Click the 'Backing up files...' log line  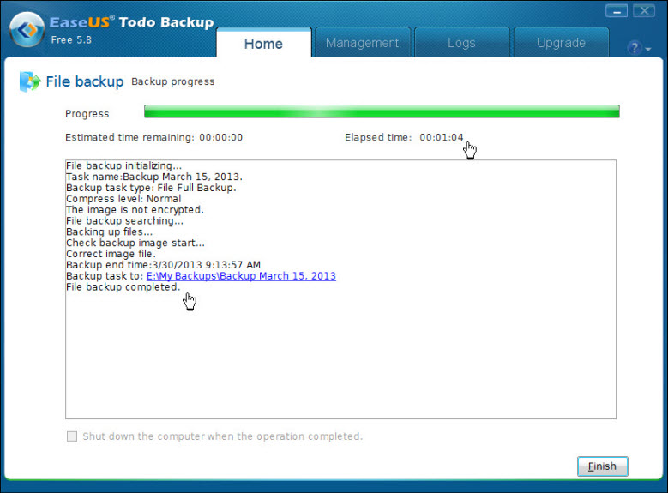pos(110,231)
